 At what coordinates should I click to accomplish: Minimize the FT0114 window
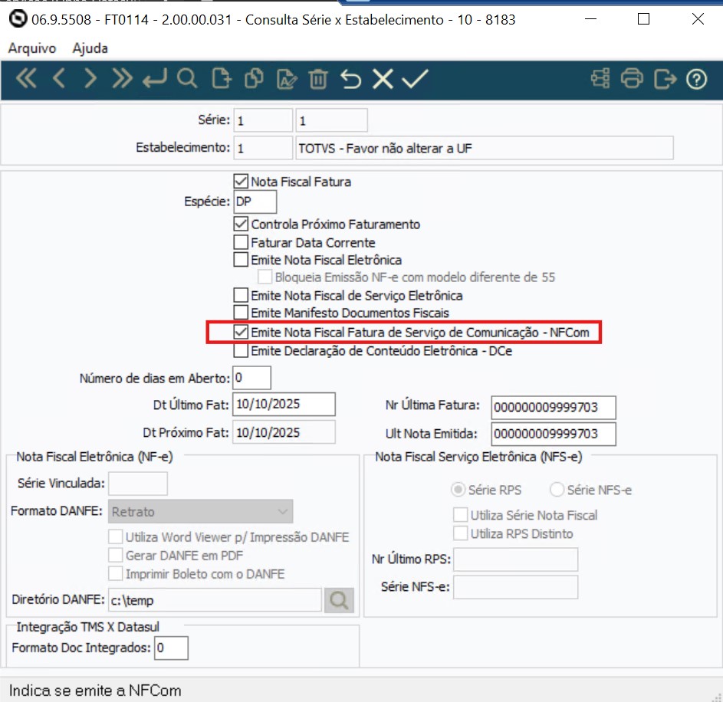coord(590,19)
